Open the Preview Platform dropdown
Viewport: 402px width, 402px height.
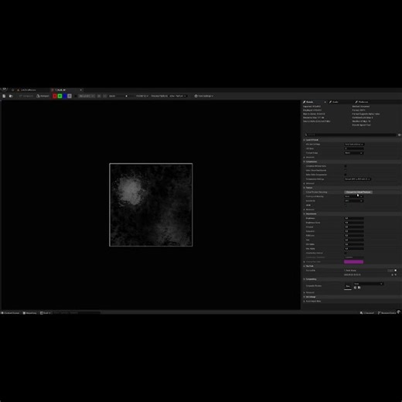(x=178, y=96)
